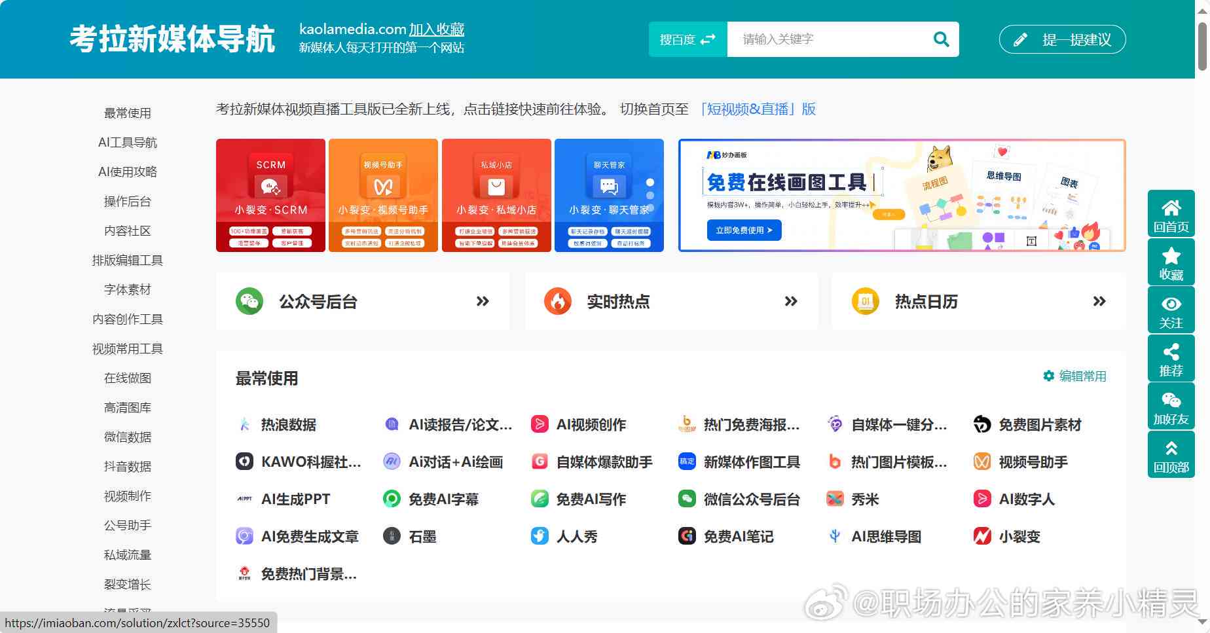The height and width of the screenshot is (633, 1210).
Task: Click the 加好友 WeChat icon button
Action: point(1171,406)
